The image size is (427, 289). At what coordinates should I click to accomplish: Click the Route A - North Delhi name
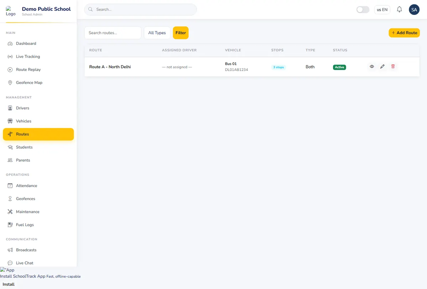click(x=110, y=67)
